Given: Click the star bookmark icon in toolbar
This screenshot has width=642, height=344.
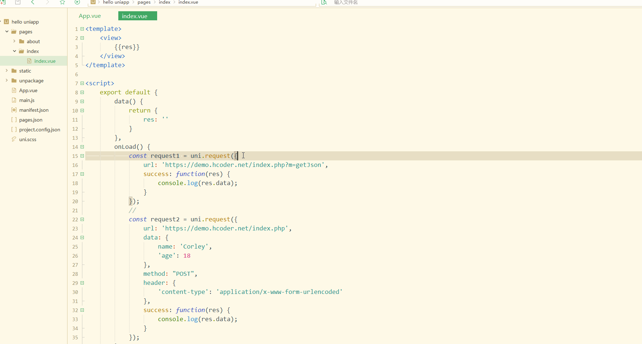Looking at the screenshot, I should 62,2.
